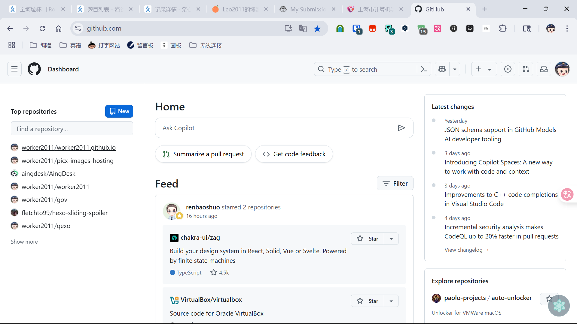This screenshot has width=577, height=324.
Task: Click the side panel search icon in toolbar
Action: tap(527, 28)
